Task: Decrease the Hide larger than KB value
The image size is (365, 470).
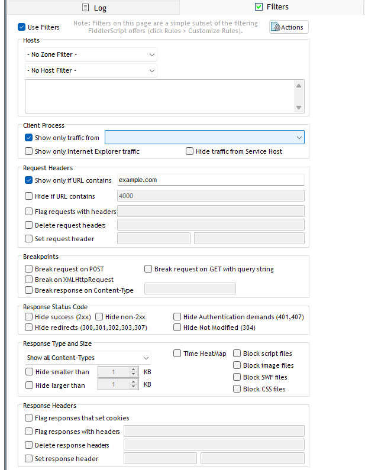Action: click(133, 388)
